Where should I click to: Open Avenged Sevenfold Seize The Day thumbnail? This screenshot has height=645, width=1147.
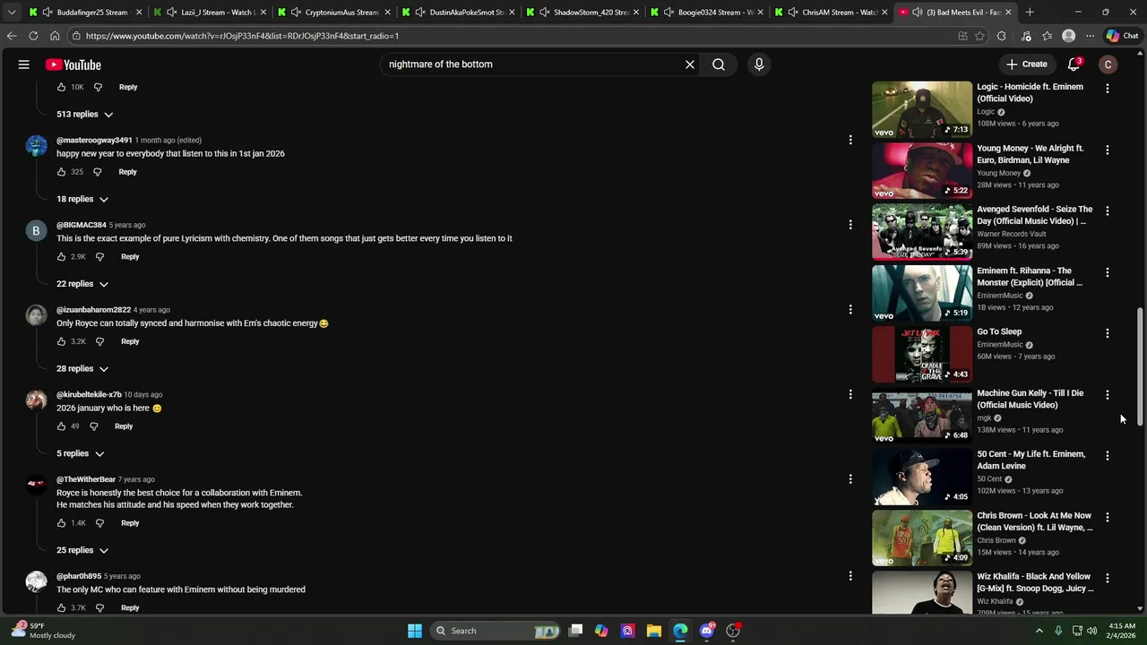(922, 231)
